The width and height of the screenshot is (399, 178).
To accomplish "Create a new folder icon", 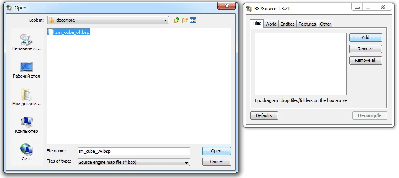I will 185,20.
